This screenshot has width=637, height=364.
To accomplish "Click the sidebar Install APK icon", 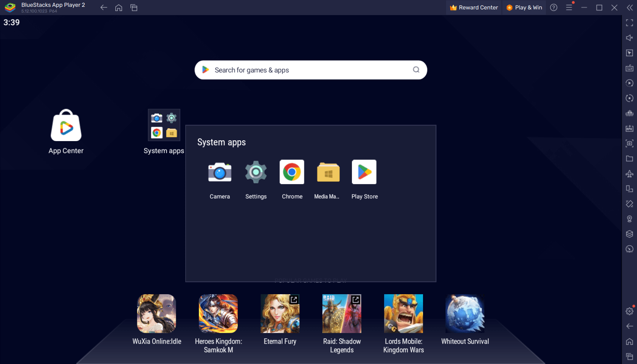I will click(629, 128).
